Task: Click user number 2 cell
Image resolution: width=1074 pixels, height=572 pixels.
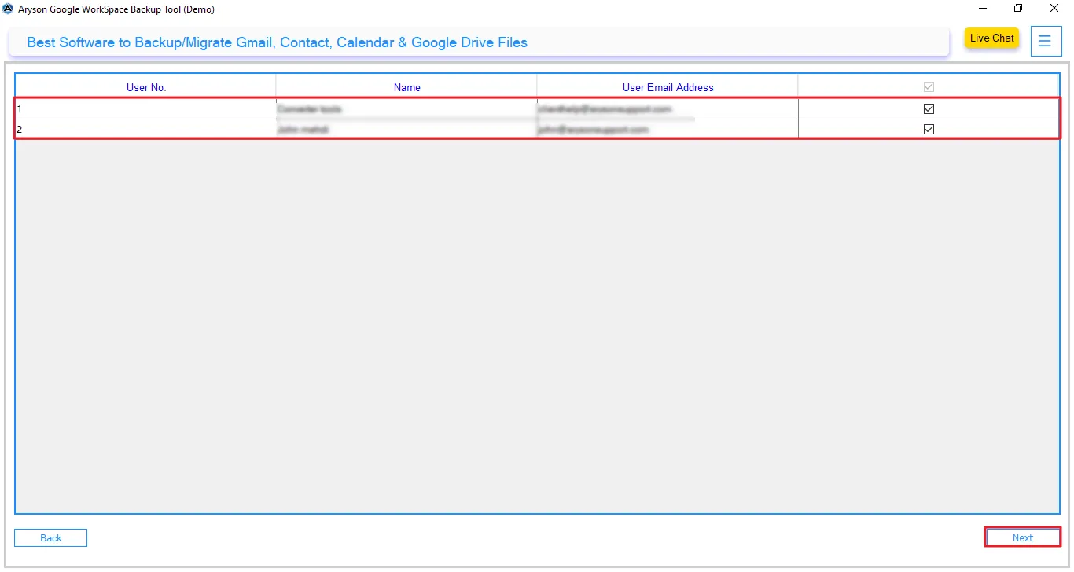Action: pos(145,129)
